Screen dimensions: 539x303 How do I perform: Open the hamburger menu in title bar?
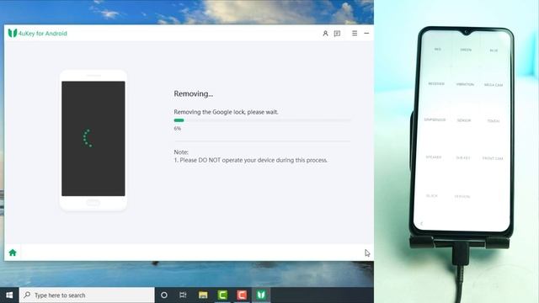click(x=355, y=33)
